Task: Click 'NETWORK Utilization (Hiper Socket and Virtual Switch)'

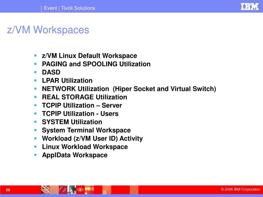Action: [129, 89]
